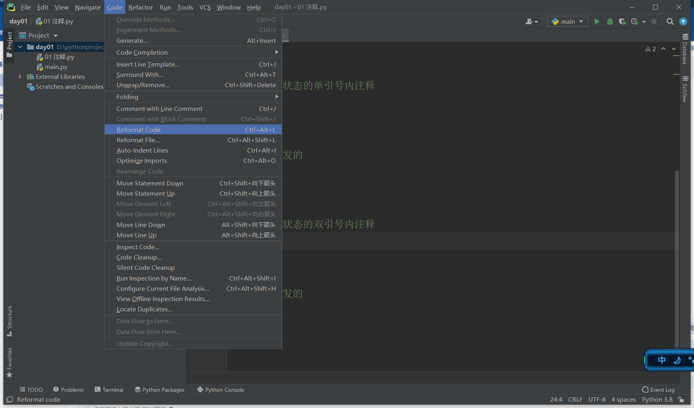This screenshot has width=694, height=408.
Task: Choose Auto-Indent Lines entry
Action: [x=193, y=150]
